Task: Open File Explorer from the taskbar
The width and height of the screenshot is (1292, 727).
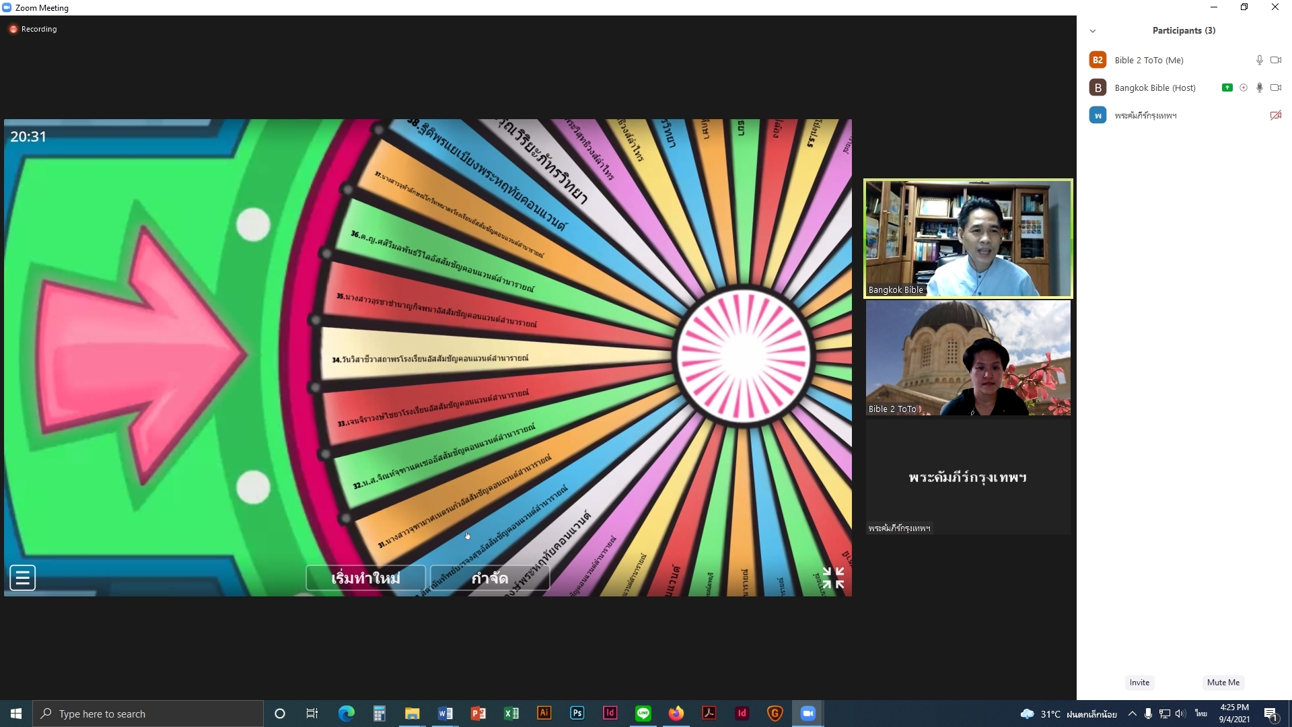Action: point(412,714)
